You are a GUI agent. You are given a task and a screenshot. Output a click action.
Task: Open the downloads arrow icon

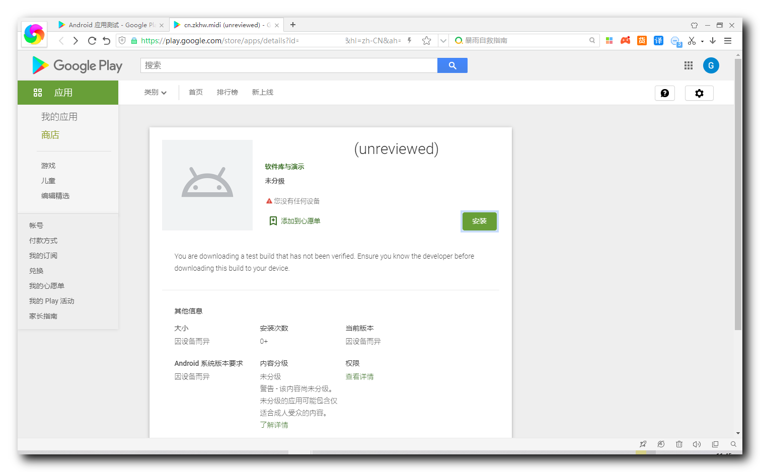pyautogui.click(x=713, y=41)
